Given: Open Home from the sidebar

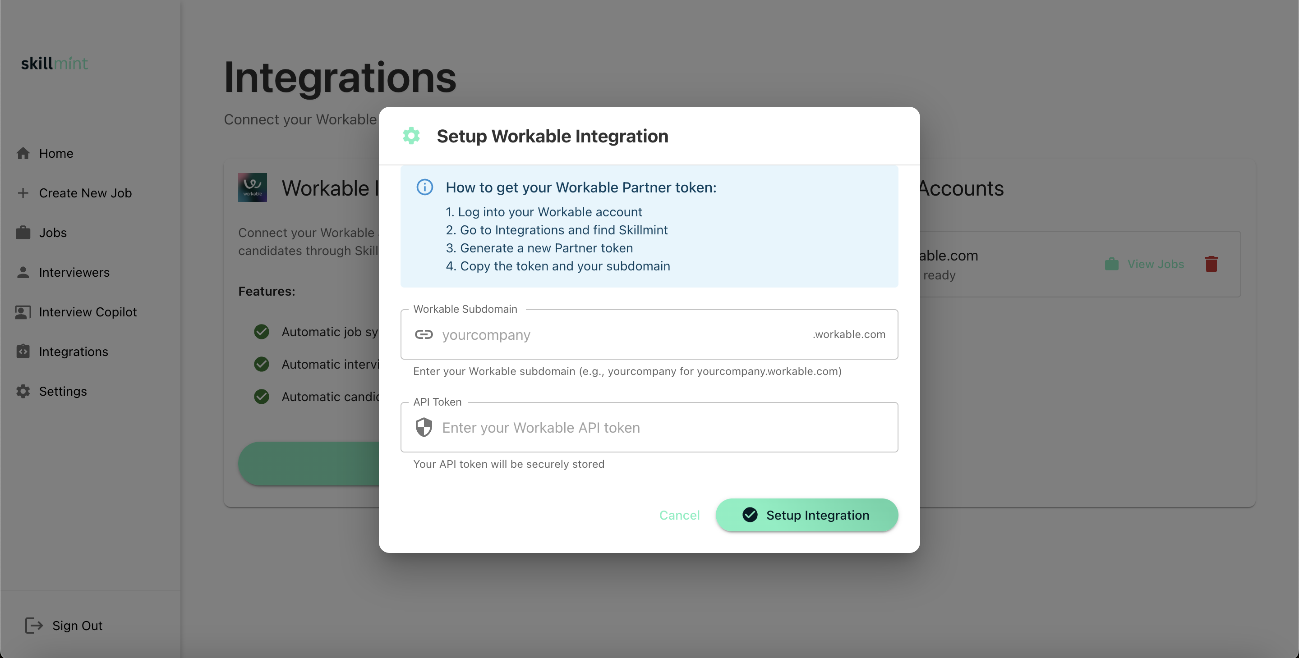Looking at the screenshot, I should coord(56,153).
